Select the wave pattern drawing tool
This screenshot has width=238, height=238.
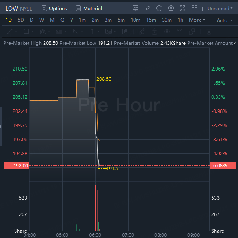(43, 32)
